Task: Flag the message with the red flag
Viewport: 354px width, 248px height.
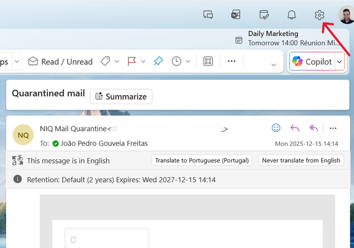Action: click(132, 61)
